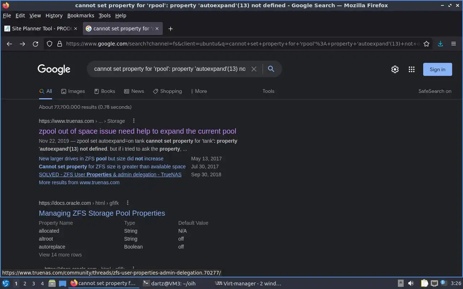The image size is (463, 289).
Task: Switch to News results
Action: point(134,91)
